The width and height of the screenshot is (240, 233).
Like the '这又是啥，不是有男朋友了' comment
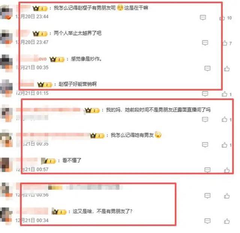point(226,221)
